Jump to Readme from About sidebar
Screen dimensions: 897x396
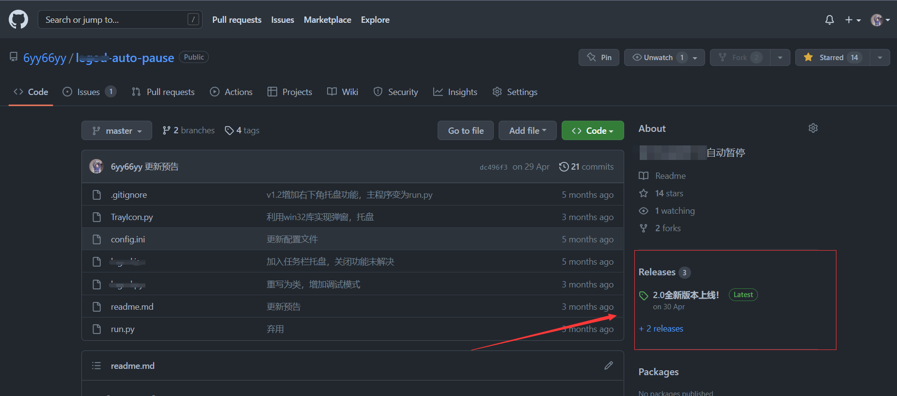662,175
